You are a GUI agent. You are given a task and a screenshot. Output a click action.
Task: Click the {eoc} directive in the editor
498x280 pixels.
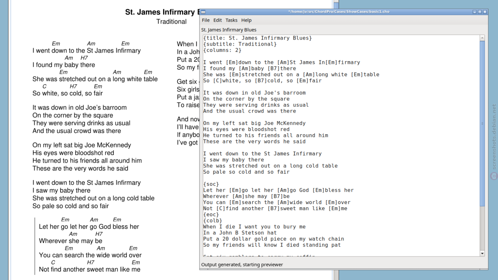(211, 214)
